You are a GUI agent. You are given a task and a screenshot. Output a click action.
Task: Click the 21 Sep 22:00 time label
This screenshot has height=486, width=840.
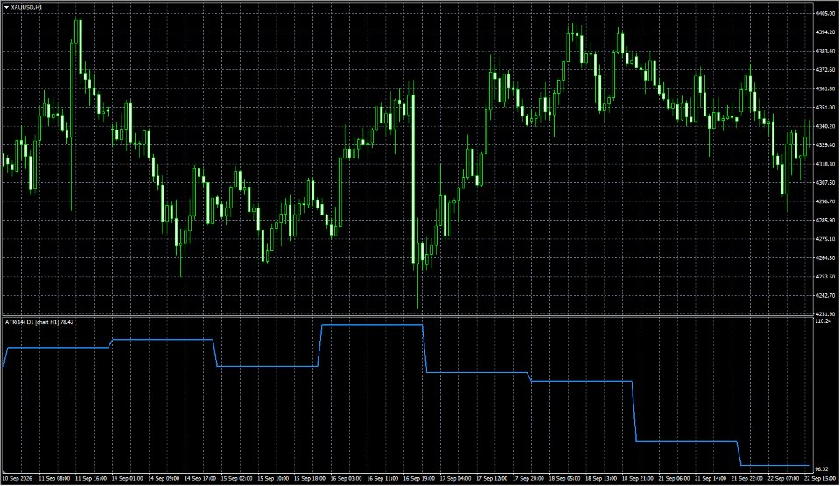click(x=746, y=478)
